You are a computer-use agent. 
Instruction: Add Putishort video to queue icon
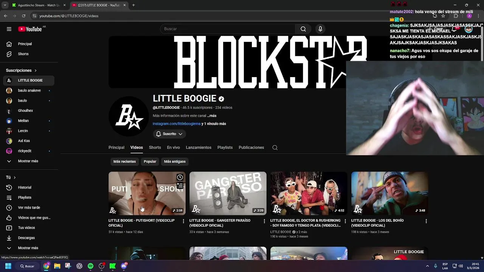(180, 185)
